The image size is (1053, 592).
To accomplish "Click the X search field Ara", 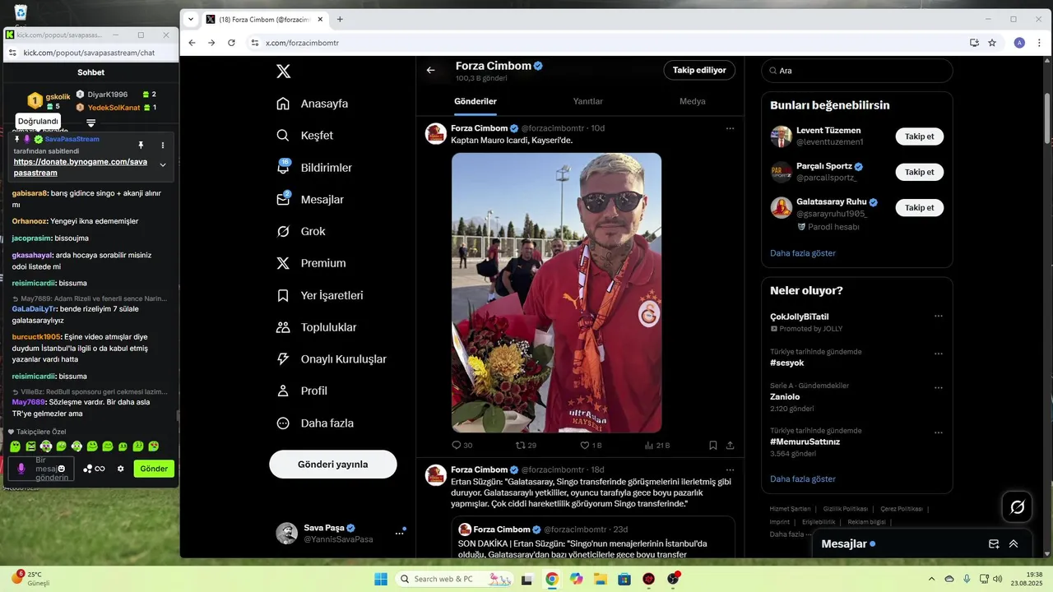I will click(x=857, y=71).
